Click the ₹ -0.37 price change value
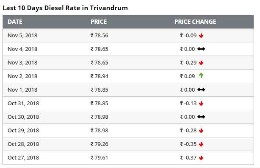Image resolution: width=260 pixels, height=168 pixels. pos(188,157)
